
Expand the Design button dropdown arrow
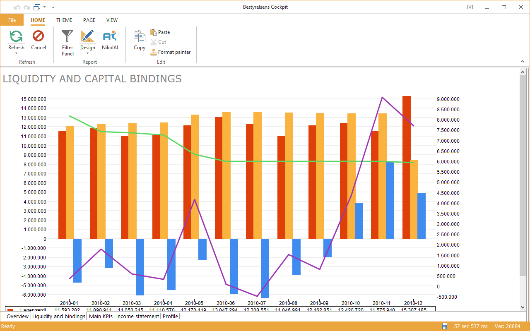pos(87,53)
